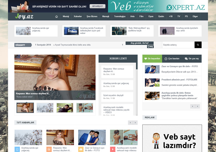Viewport: 216px width, 152px height.
Task: Click previous arrow under tabbed news list
Action: point(193,106)
